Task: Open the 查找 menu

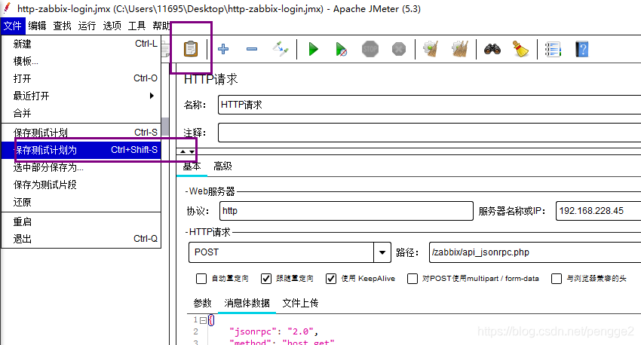Action: (62, 26)
